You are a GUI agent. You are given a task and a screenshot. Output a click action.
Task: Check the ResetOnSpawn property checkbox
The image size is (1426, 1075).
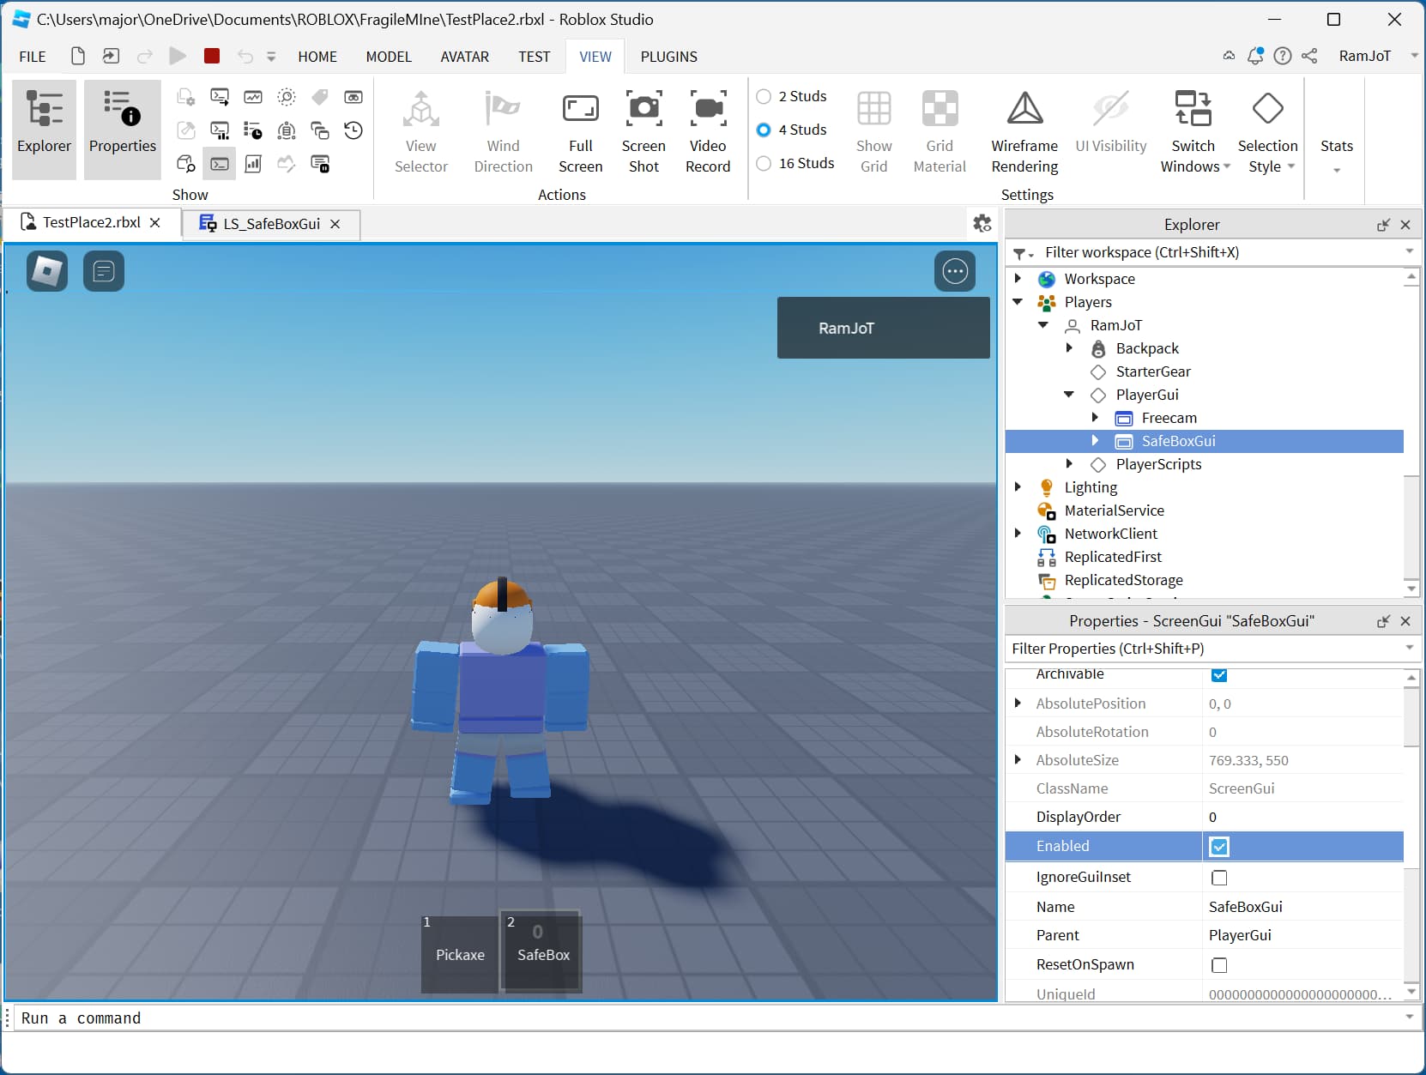(x=1219, y=964)
